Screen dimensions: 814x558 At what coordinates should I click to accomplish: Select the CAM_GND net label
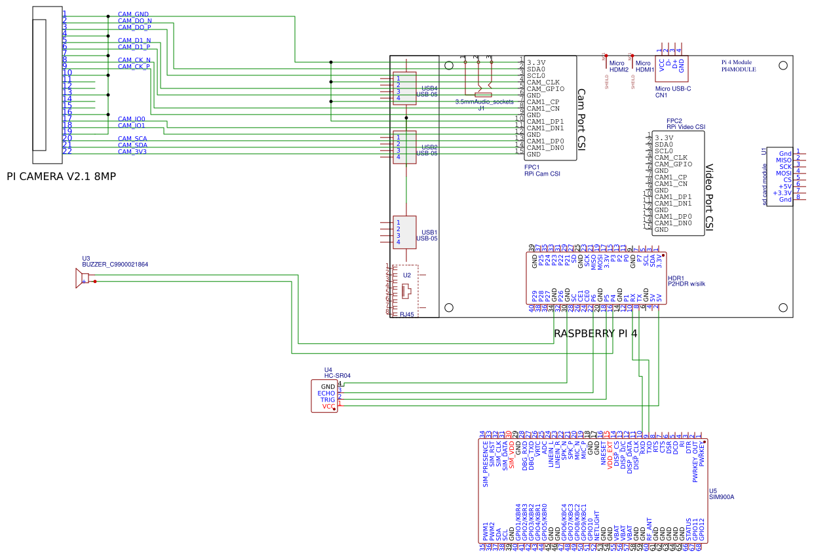pos(133,14)
